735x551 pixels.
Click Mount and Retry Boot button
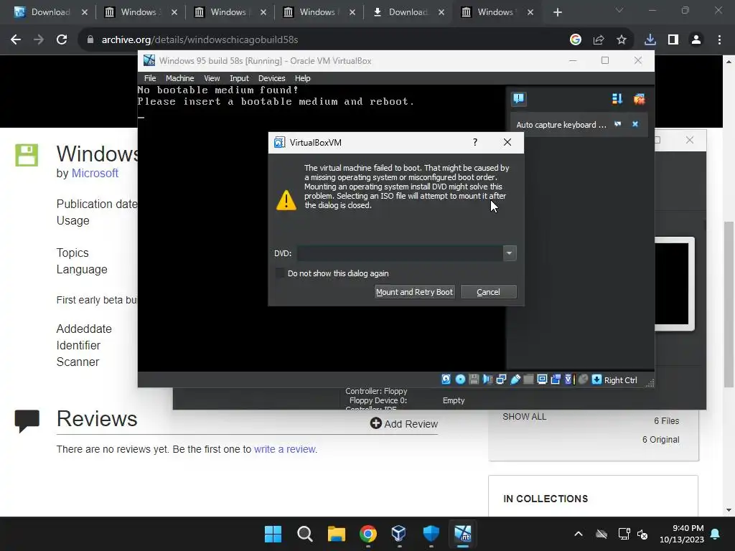tap(414, 292)
